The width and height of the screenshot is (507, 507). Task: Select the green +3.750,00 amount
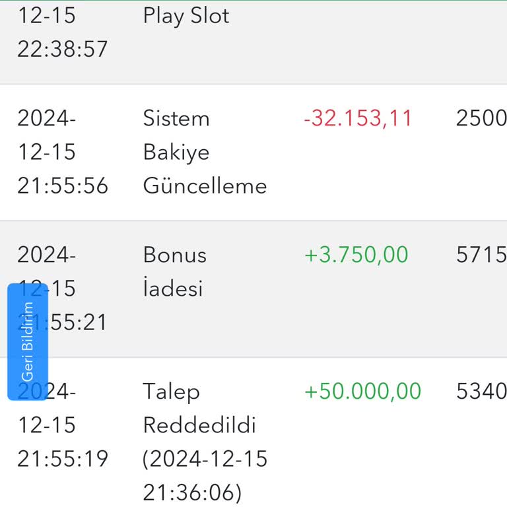(356, 255)
